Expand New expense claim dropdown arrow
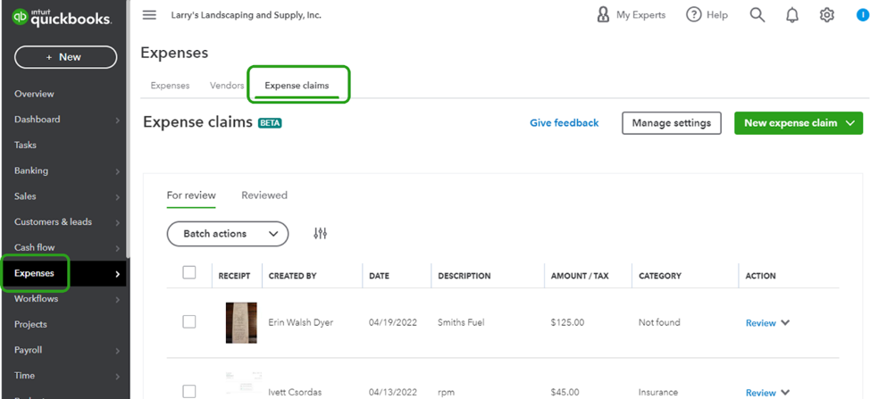The width and height of the screenshot is (870, 399). 850,123
